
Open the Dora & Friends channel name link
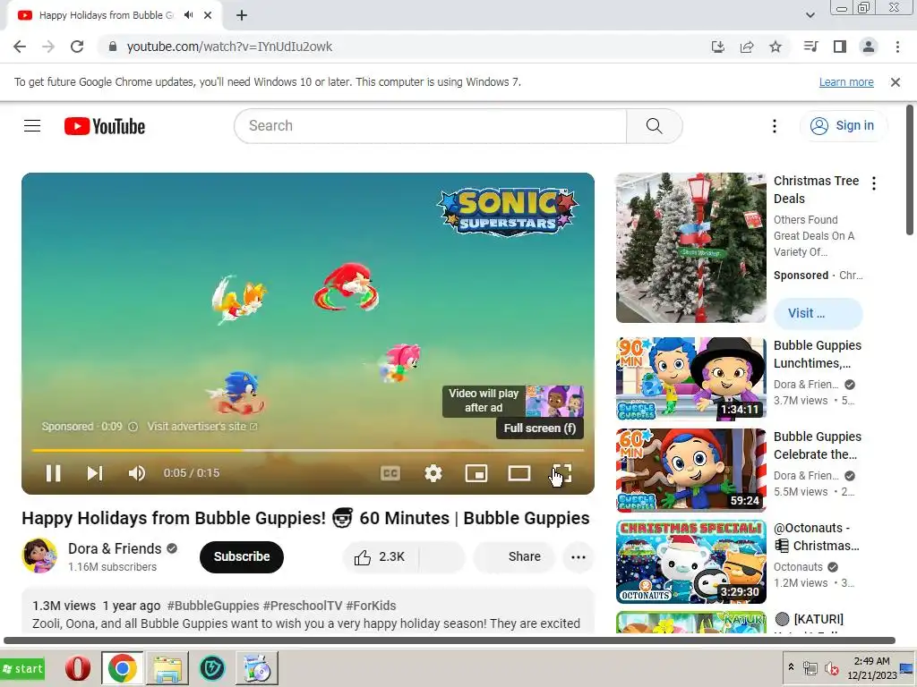tap(115, 548)
